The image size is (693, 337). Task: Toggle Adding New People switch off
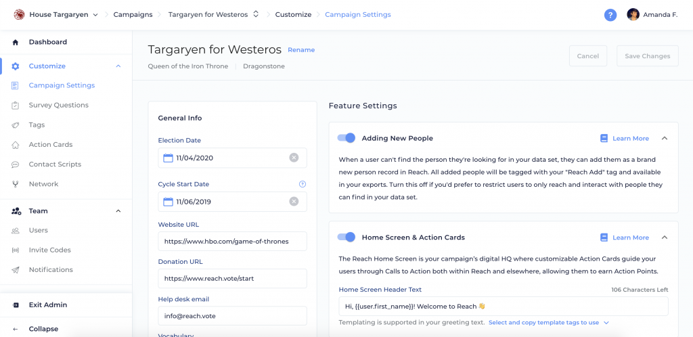346,138
